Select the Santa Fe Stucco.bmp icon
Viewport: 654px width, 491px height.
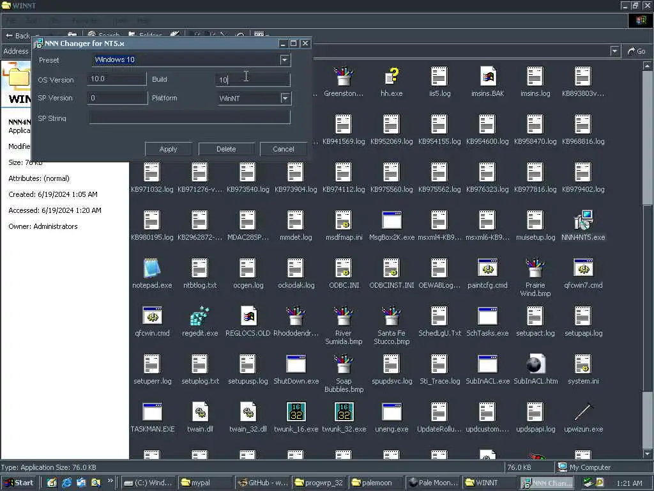point(392,316)
